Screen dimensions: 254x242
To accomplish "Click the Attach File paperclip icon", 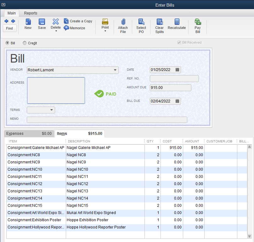I will tap(123, 22).
